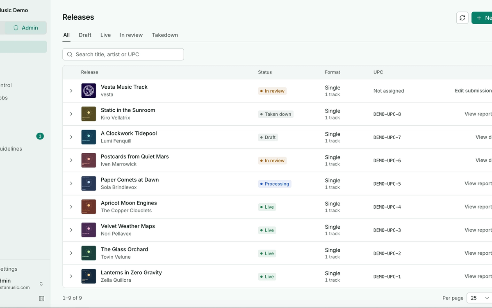Click The Glass Orchard cover art
The width and height of the screenshot is (492, 308).
click(89, 253)
